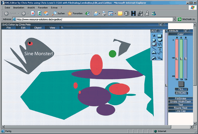This screenshot has height=134, width=198.
Task: Expand the Round Rect section
Action: point(180,108)
